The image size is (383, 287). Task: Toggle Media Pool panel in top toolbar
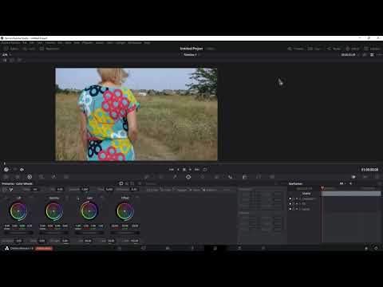(x=49, y=49)
